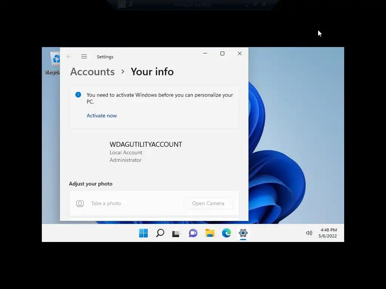386x289 pixels.
Task: Click the camera icon beside Take a photo
Action: (x=80, y=204)
